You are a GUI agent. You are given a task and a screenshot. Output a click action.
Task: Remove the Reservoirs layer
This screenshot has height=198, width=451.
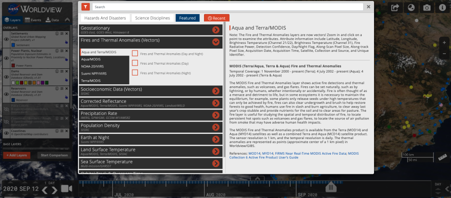tap(67, 89)
